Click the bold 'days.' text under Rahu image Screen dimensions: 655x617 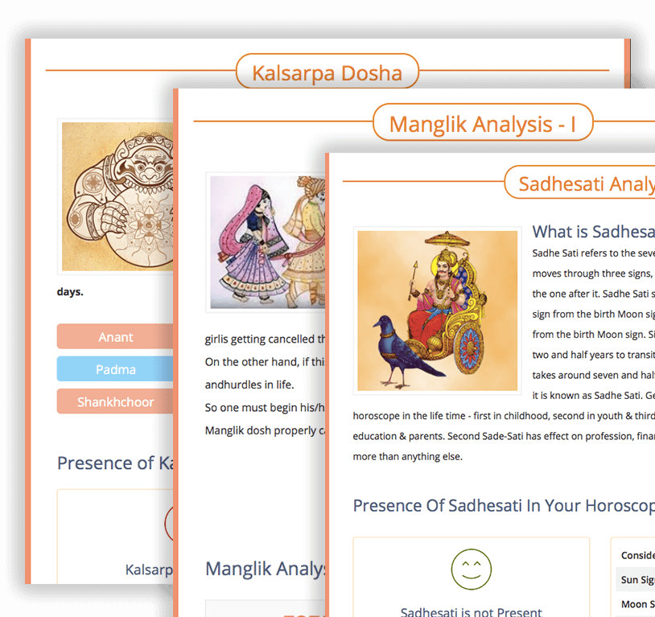[70, 292]
